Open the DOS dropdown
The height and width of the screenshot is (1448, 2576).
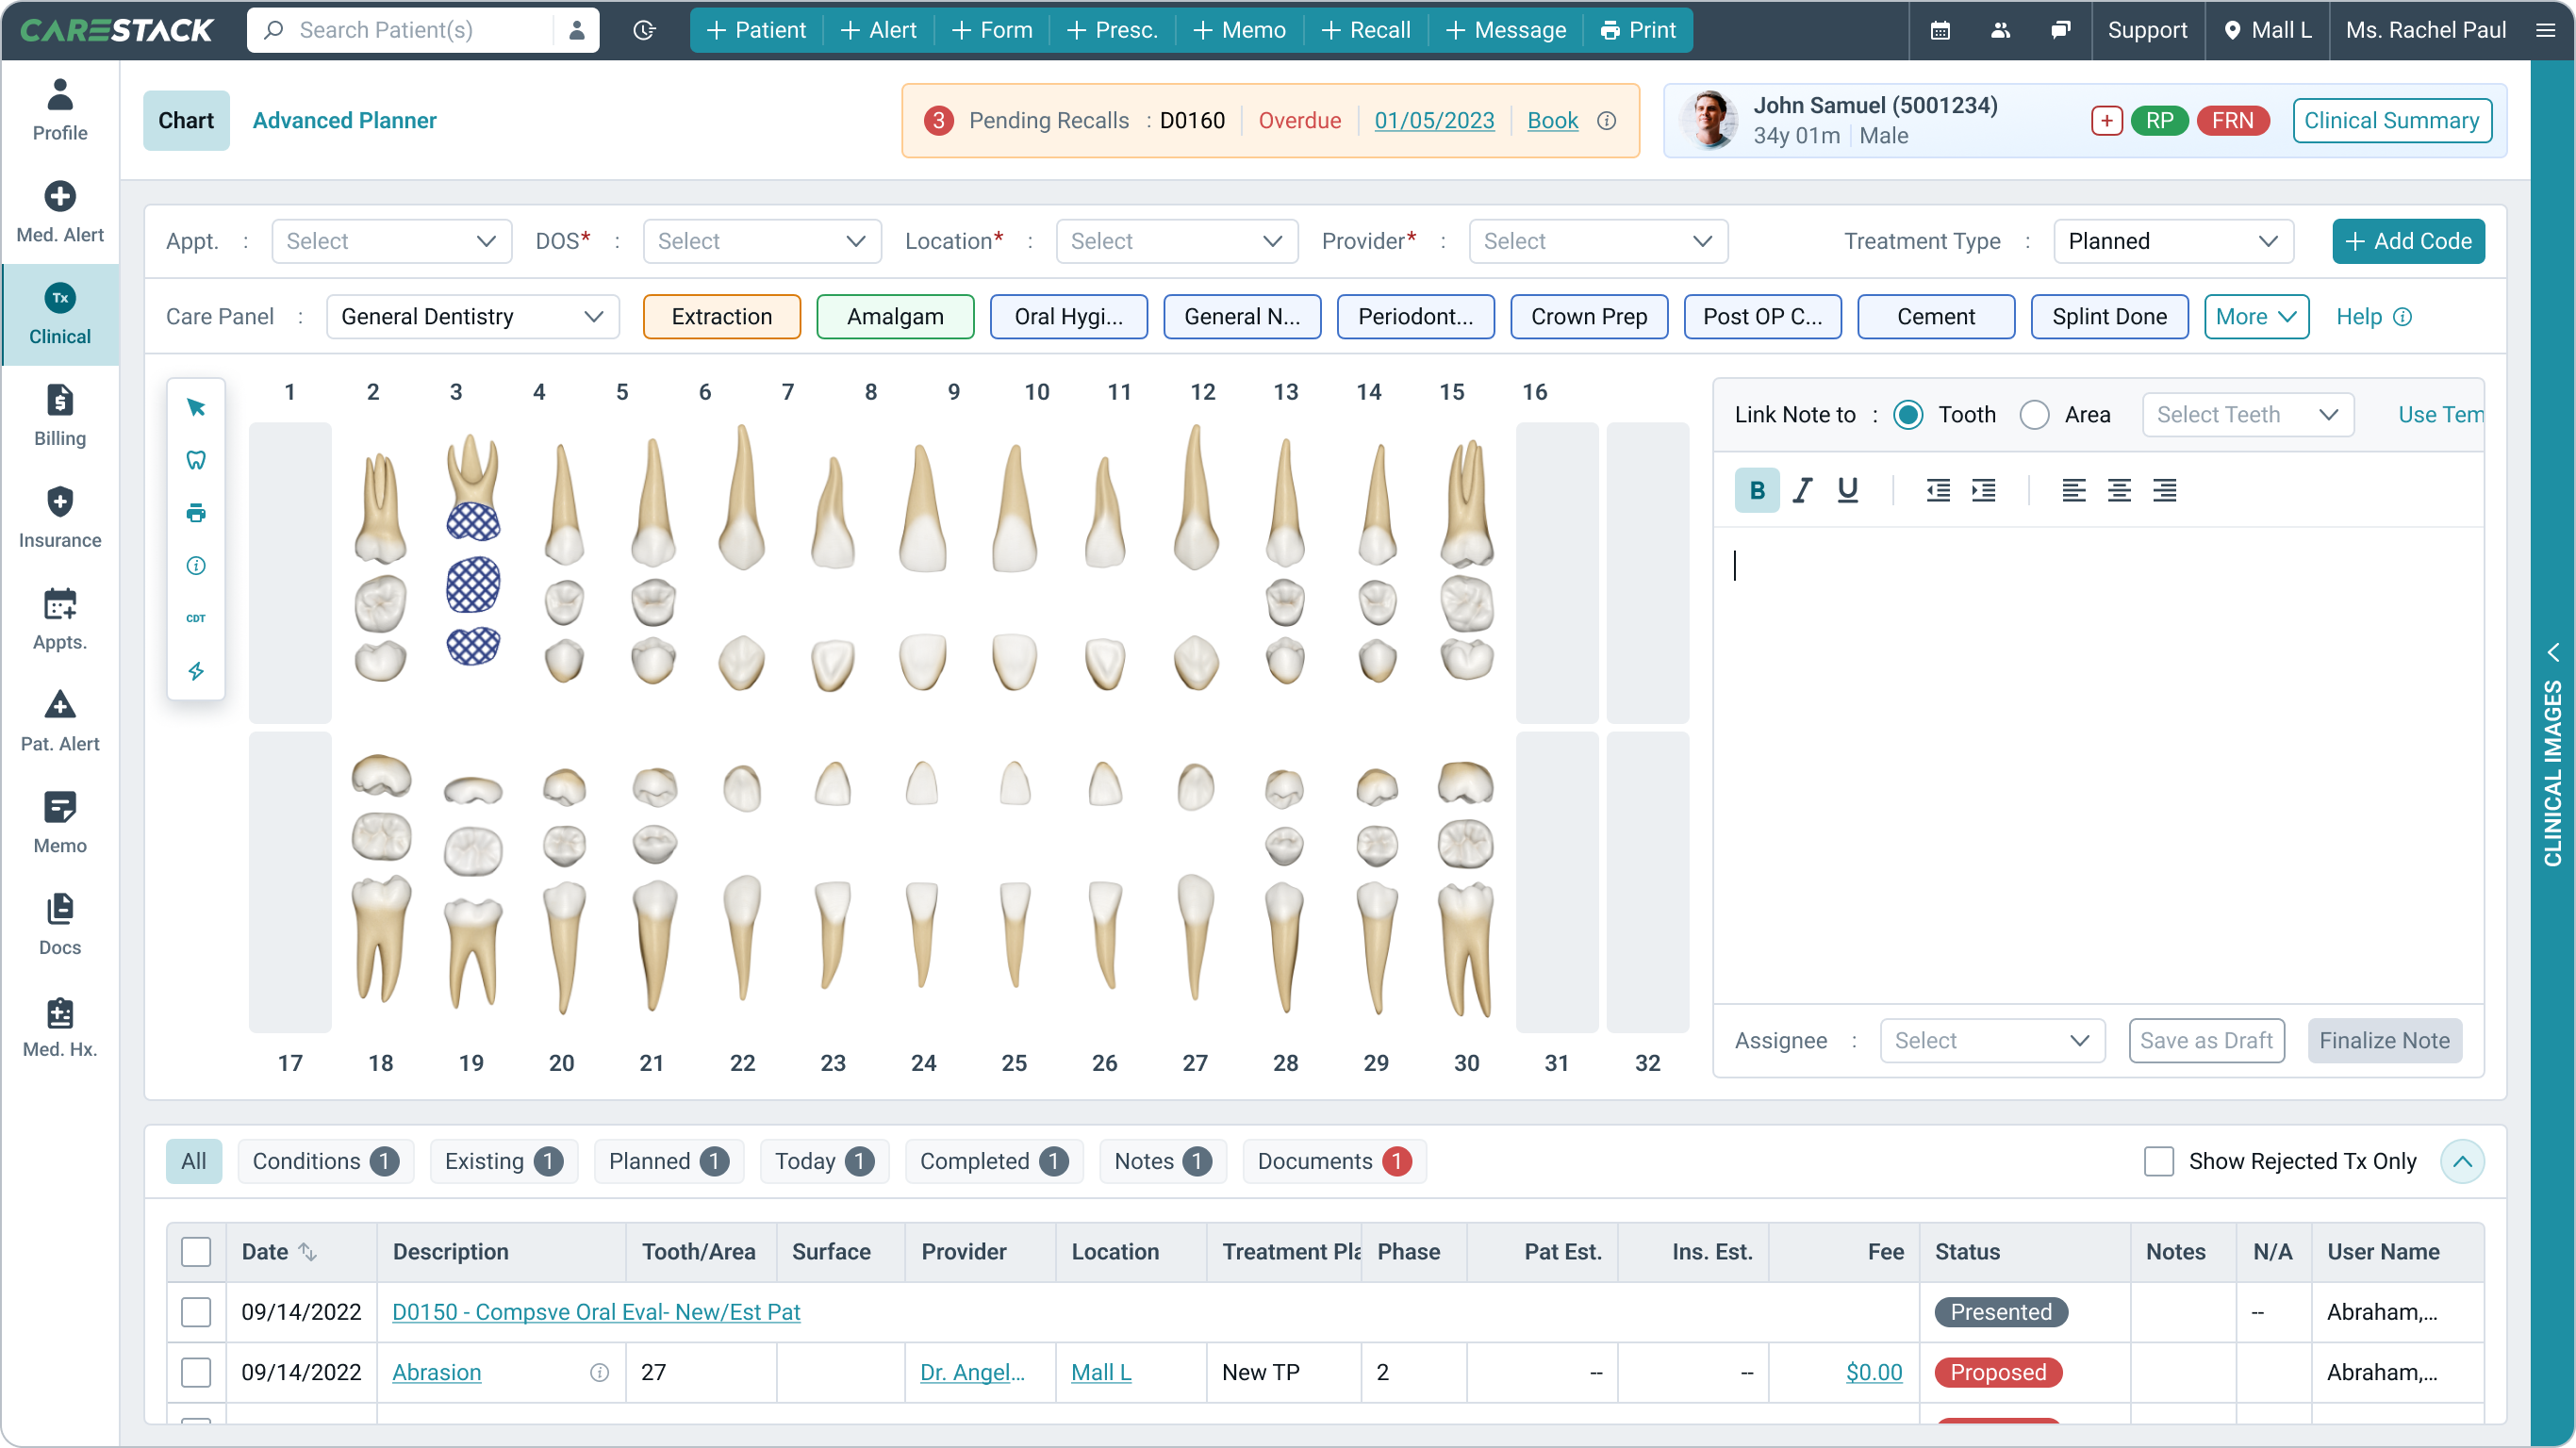pyautogui.click(x=762, y=241)
